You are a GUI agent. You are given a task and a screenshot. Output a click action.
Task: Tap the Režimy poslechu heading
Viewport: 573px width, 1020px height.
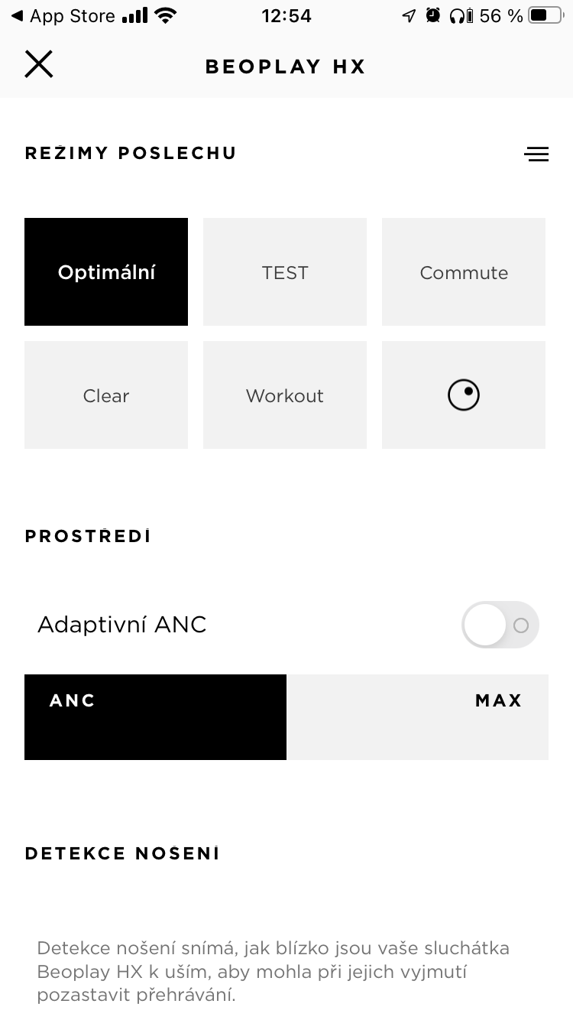coord(131,153)
